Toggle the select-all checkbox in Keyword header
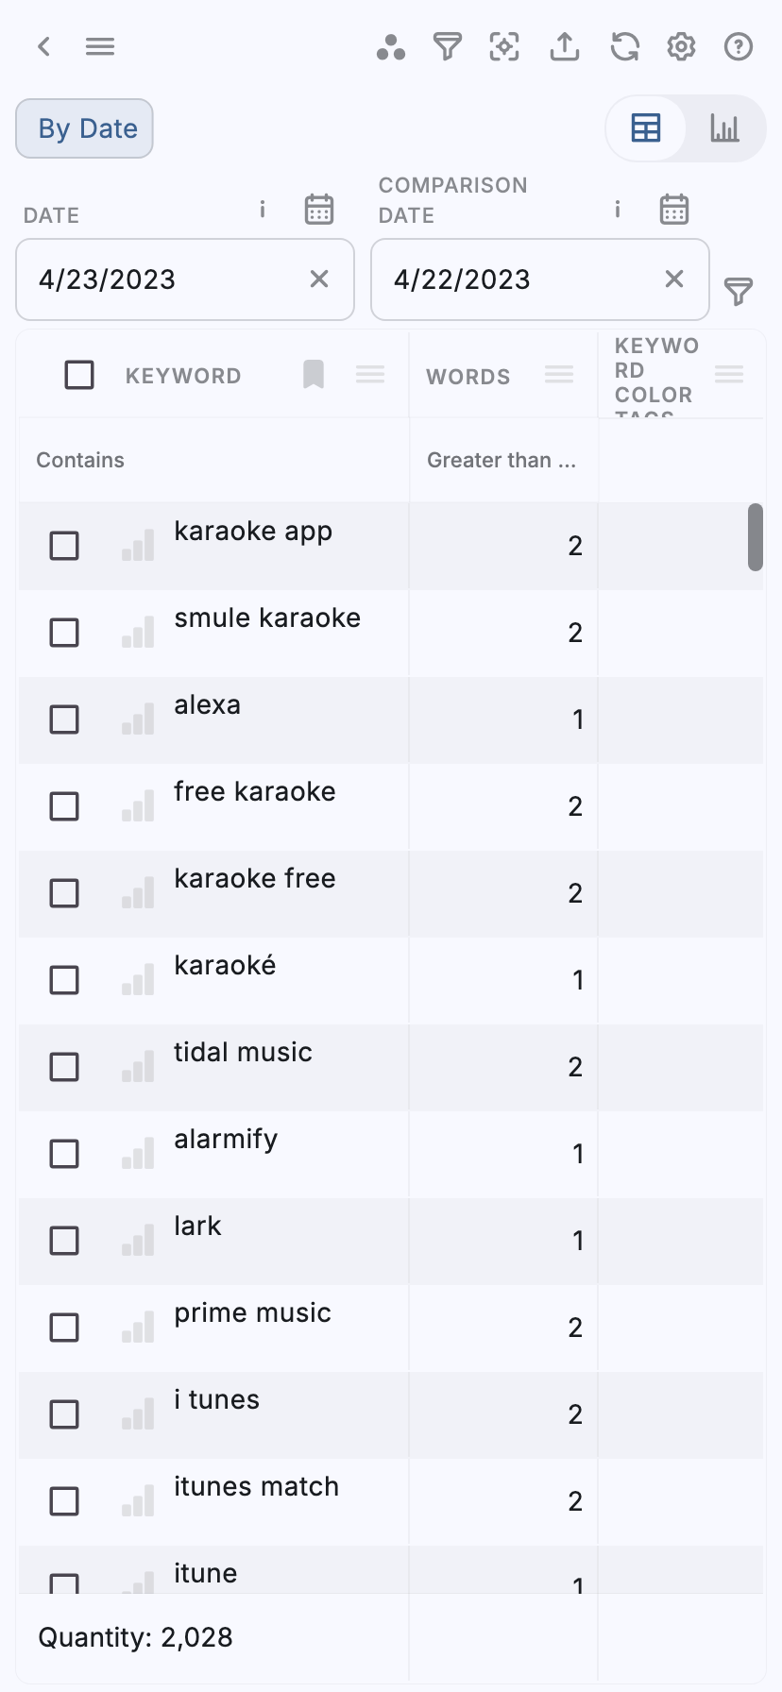The width and height of the screenshot is (782, 1692). coord(79,375)
